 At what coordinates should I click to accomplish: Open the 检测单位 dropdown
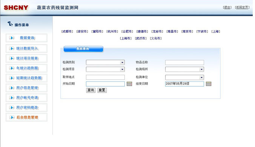[x=184, y=77]
